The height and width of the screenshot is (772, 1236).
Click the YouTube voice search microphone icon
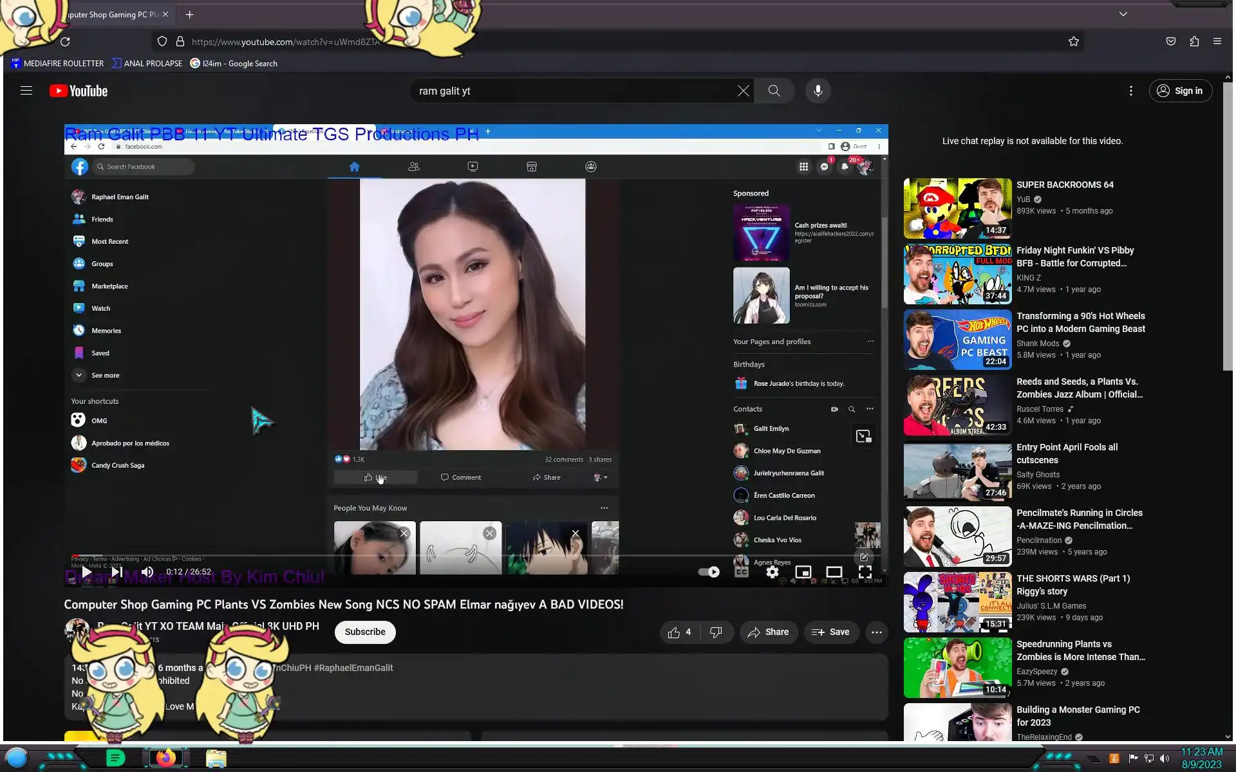tap(818, 91)
